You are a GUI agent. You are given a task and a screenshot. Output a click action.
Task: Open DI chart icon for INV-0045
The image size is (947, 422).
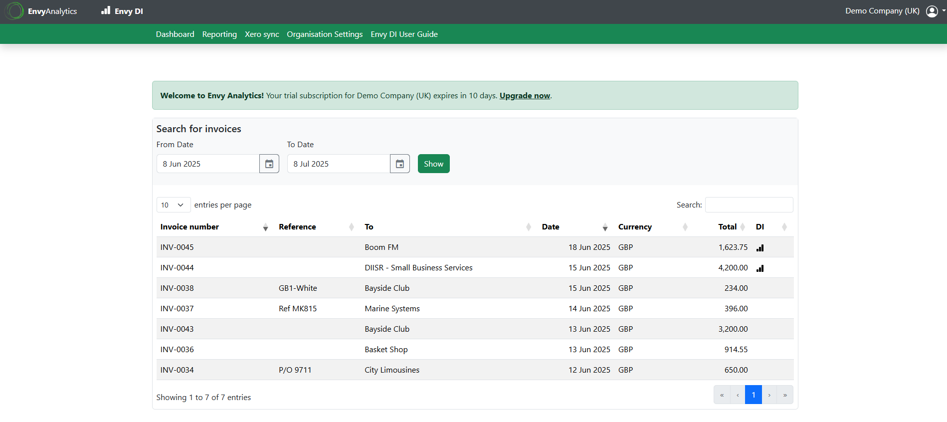tap(760, 248)
